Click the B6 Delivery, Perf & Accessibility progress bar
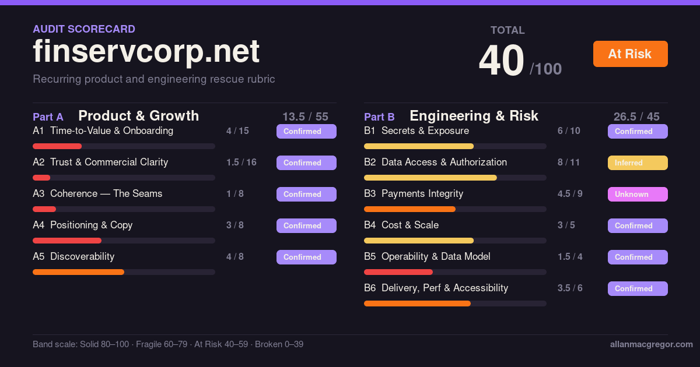700x367 pixels. [455, 304]
